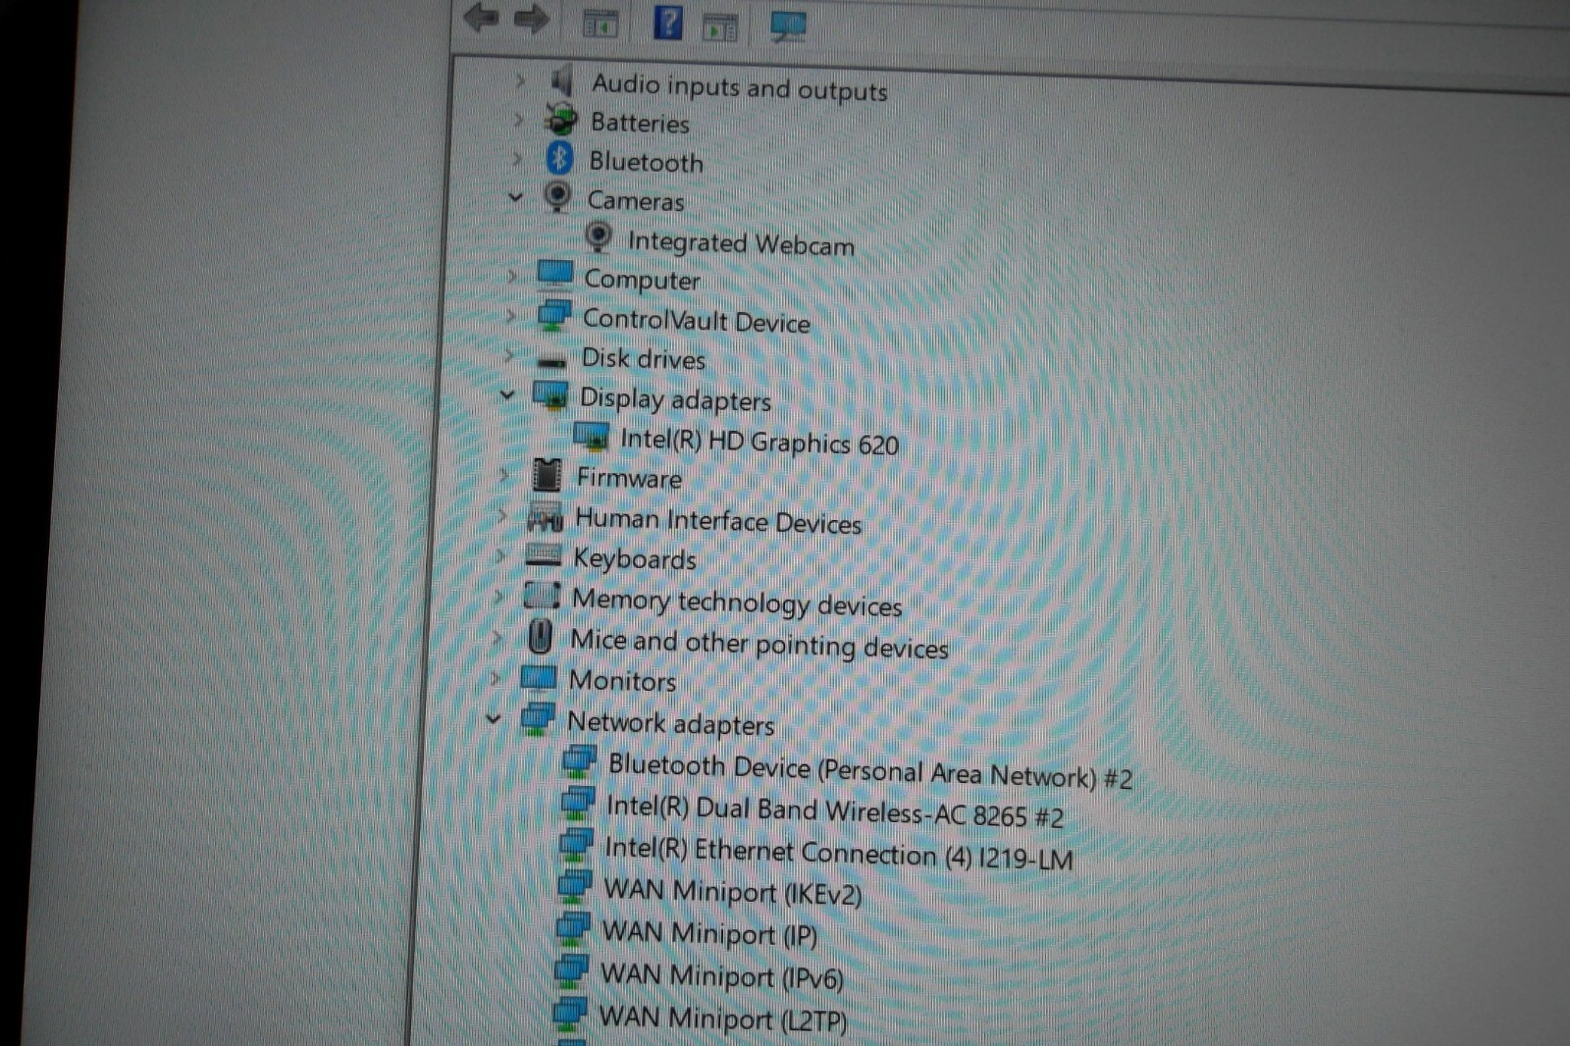Click the mouse icon for pointing devices
Screen dimensions: 1570x1046
540,636
